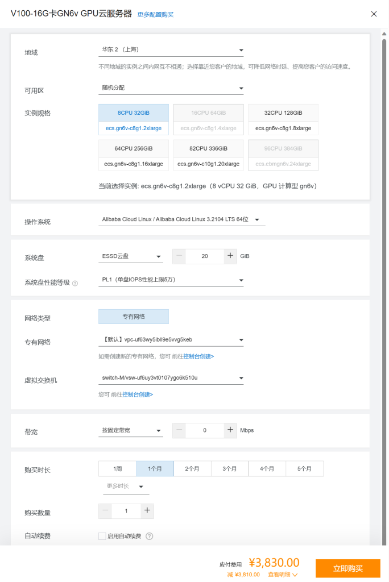Enable the 启用自动续费 checkbox

102,536
